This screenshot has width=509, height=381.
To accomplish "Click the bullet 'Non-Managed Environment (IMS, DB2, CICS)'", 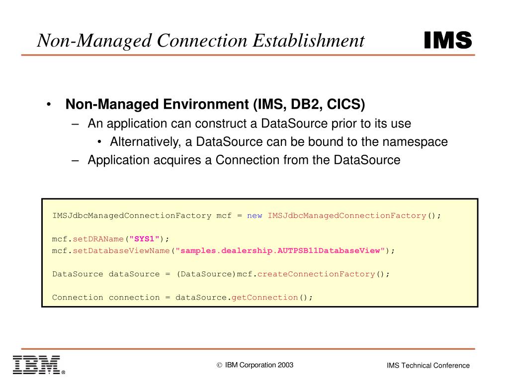I will pyautogui.click(x=215, y=104).
